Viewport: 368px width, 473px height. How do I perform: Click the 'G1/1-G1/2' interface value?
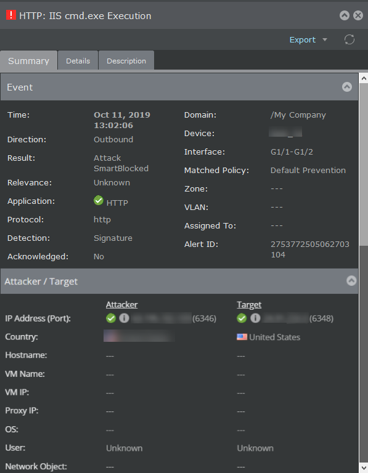coord(292,152)
